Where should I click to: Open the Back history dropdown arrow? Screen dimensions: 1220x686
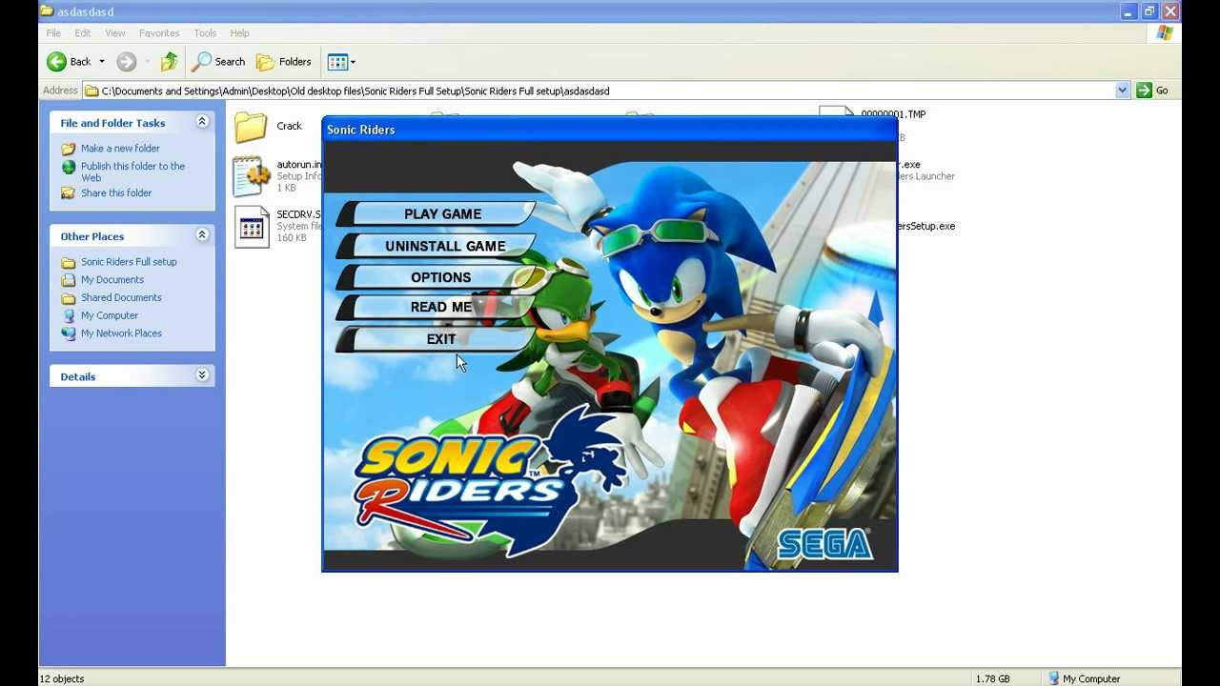[x=102, y=62]
